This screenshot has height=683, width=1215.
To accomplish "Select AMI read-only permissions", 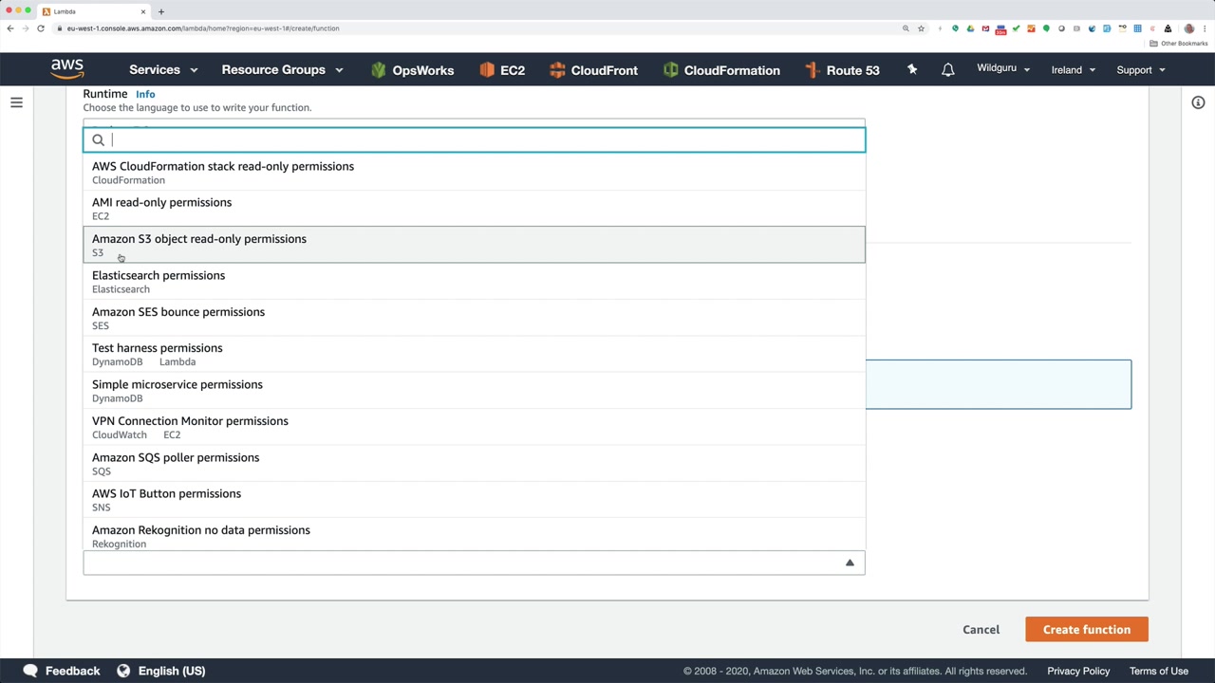I will pyautogui.click(x=474, y=209).
